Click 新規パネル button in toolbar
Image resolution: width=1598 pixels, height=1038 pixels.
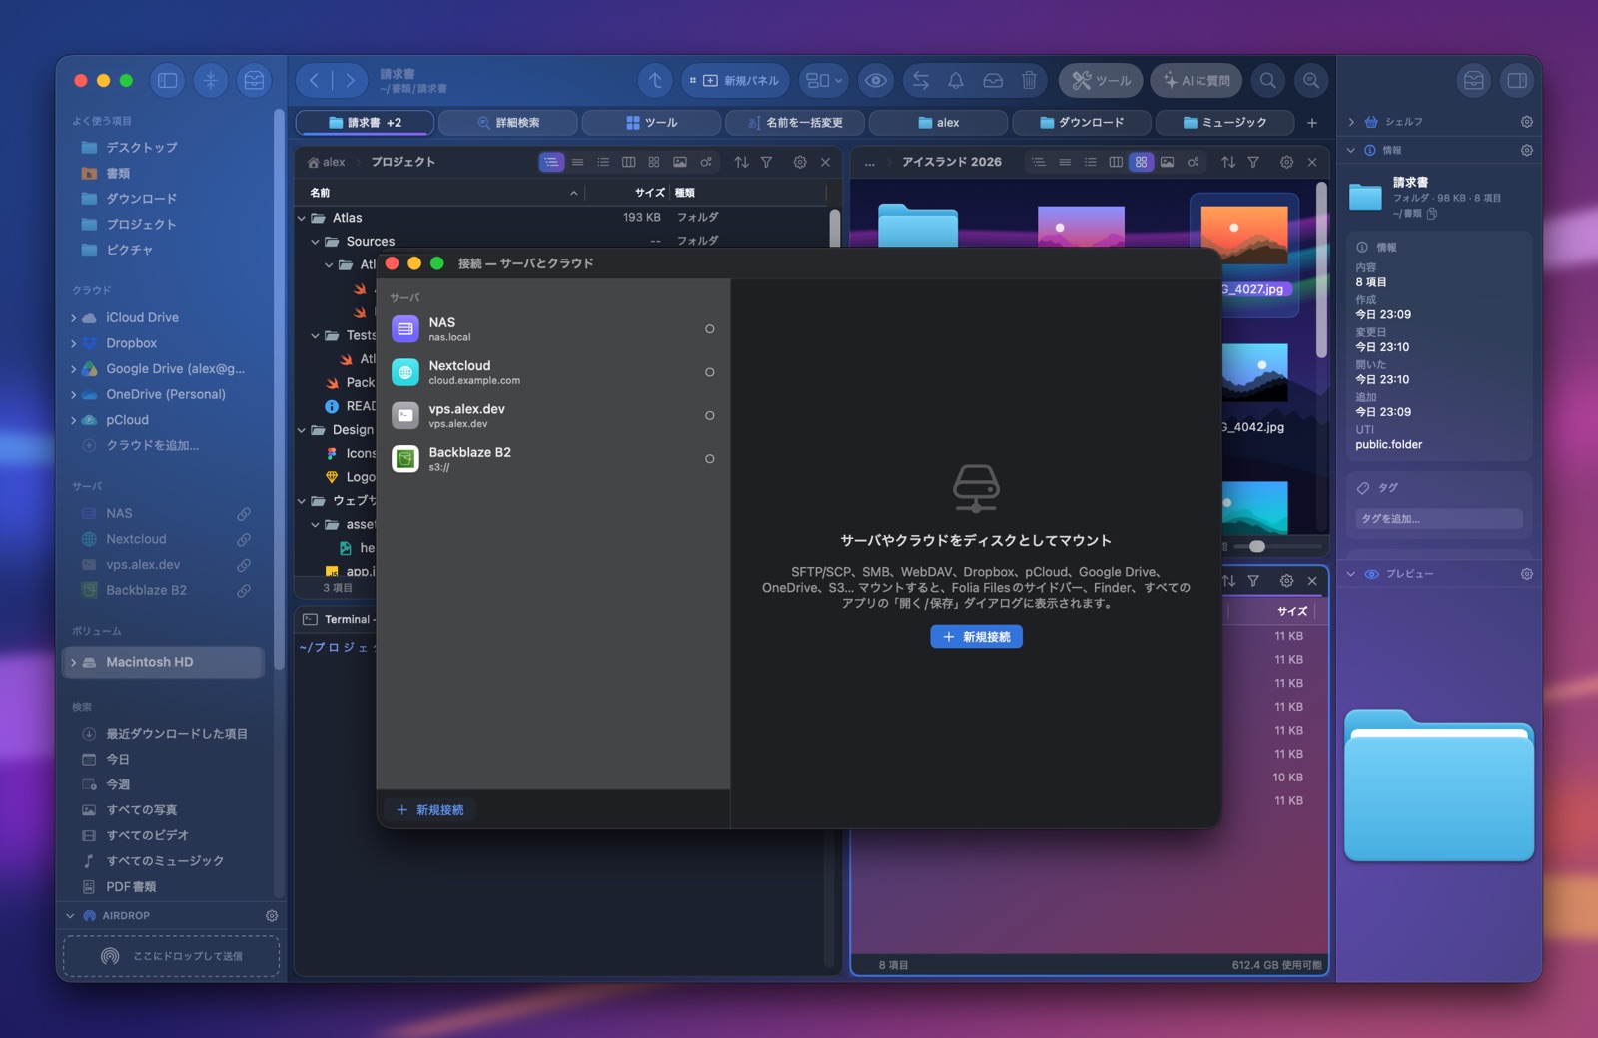pos(736,81)
